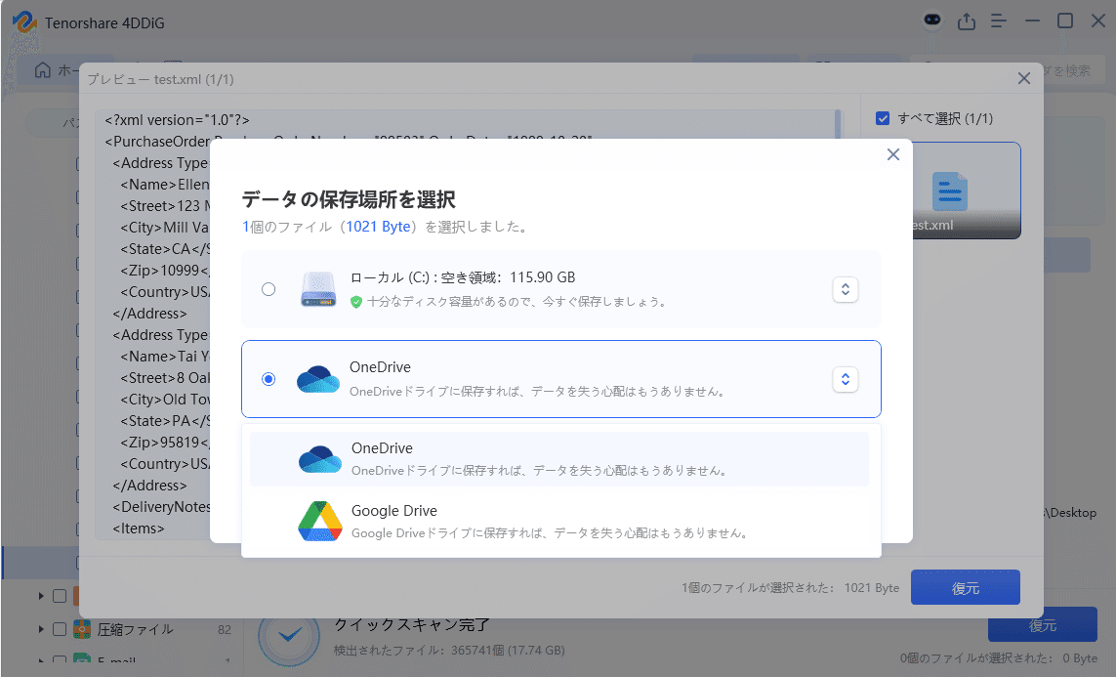Select the ローカル (C:) radio button
Screen dimensions: 1116x677
pyautogui.click(x=269, y=288)
